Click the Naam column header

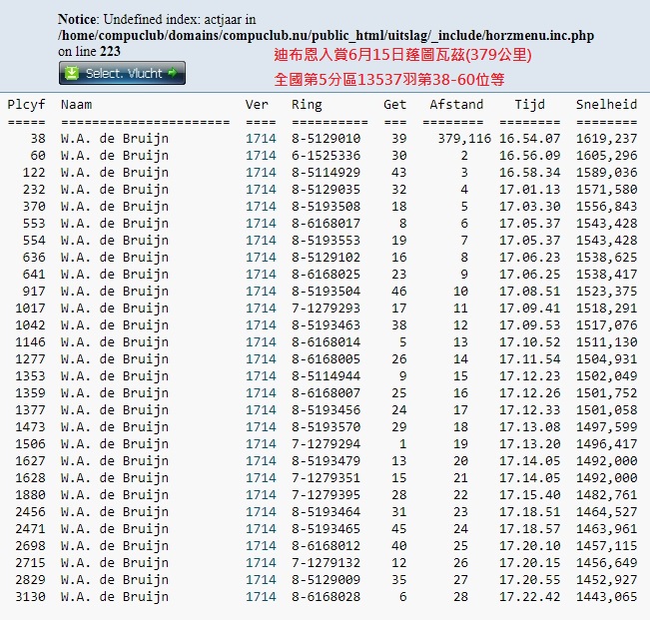pyautogui.click(x=76, y=105)
